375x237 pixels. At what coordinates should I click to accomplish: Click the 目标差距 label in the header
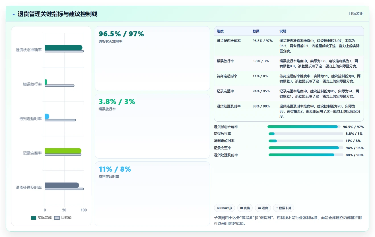pyautogui.click(x=356, y=14)
